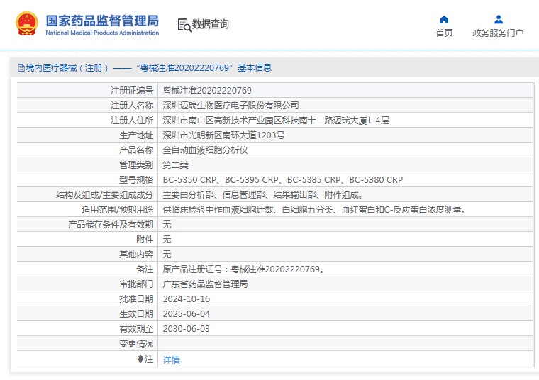
Task: Select 深圳迈瑞生物医疗电子股份有限公司 cell
Action: click(x=345, y=105)
